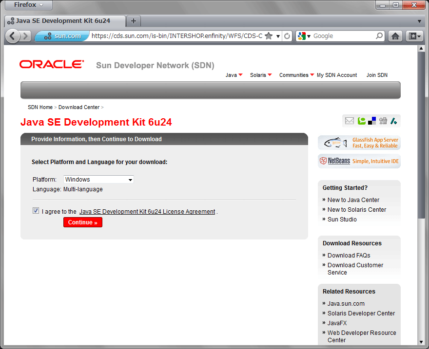Open the JavaFX link
This screenshot has height=349, width=429.
(x=337, y=323)
